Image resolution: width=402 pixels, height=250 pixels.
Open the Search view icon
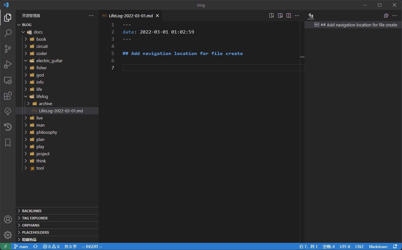[x=8, y=33]
